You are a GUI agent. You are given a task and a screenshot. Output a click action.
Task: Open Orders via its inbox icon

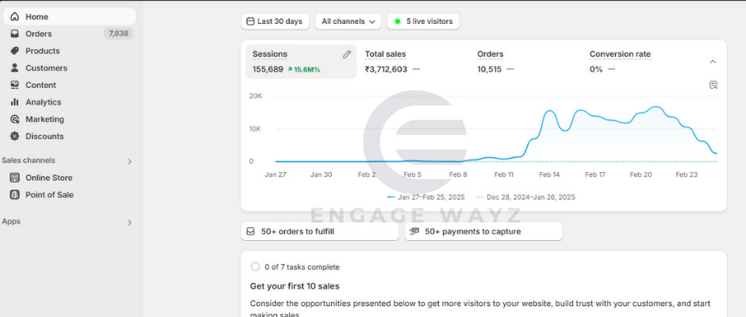tap(14, 34)
